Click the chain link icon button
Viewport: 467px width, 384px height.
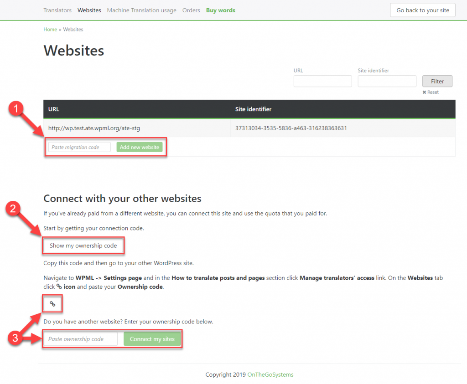(x=52, y=304)
